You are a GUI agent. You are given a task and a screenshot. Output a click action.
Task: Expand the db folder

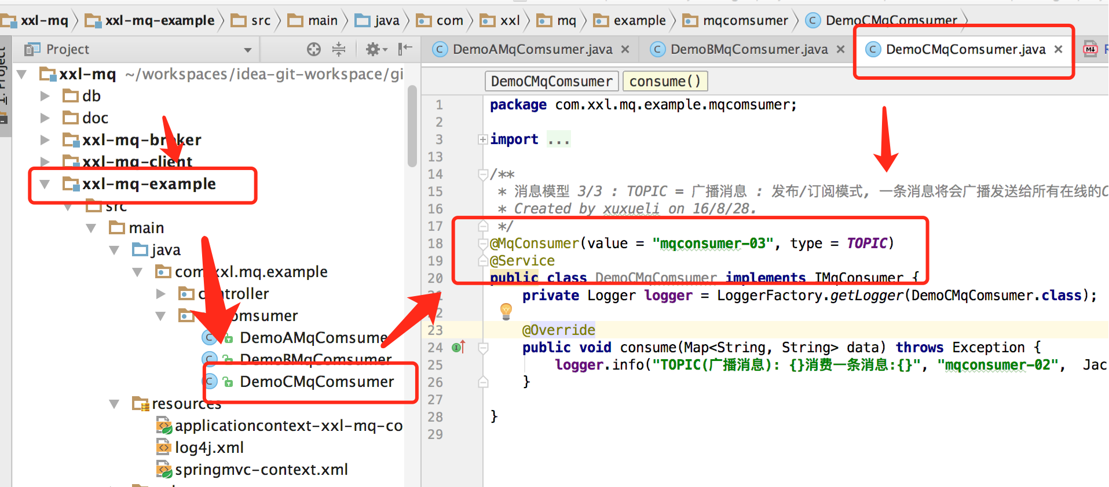tap(45, 96)
